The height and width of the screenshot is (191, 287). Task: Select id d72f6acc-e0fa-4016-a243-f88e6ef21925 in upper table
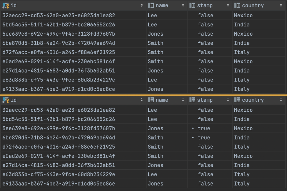pos(59,52)
